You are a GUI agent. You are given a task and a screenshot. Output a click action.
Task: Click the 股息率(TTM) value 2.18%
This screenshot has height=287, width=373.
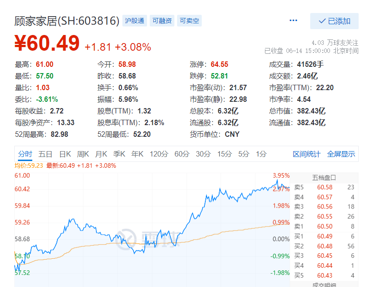coord(154,123)
